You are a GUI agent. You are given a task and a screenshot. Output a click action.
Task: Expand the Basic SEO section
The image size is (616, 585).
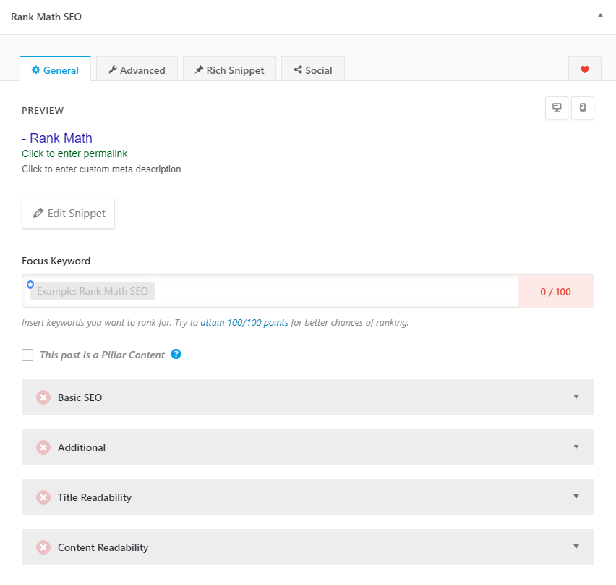(307, 397)
